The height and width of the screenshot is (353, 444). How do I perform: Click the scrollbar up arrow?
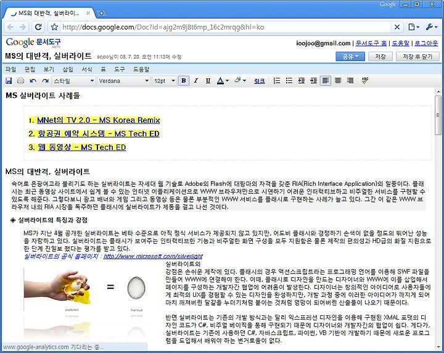[438, 91]
